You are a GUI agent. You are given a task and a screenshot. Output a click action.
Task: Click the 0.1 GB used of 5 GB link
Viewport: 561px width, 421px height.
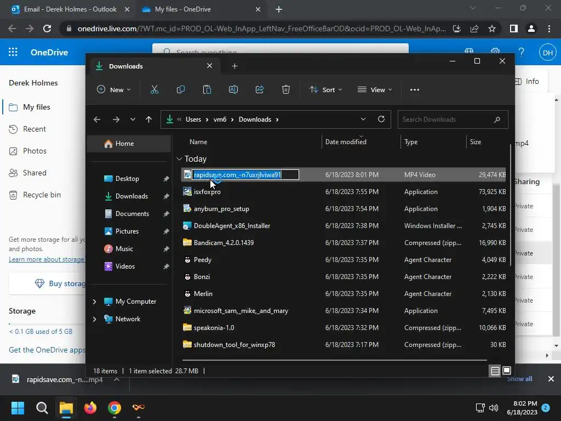[x=41, y=332]
